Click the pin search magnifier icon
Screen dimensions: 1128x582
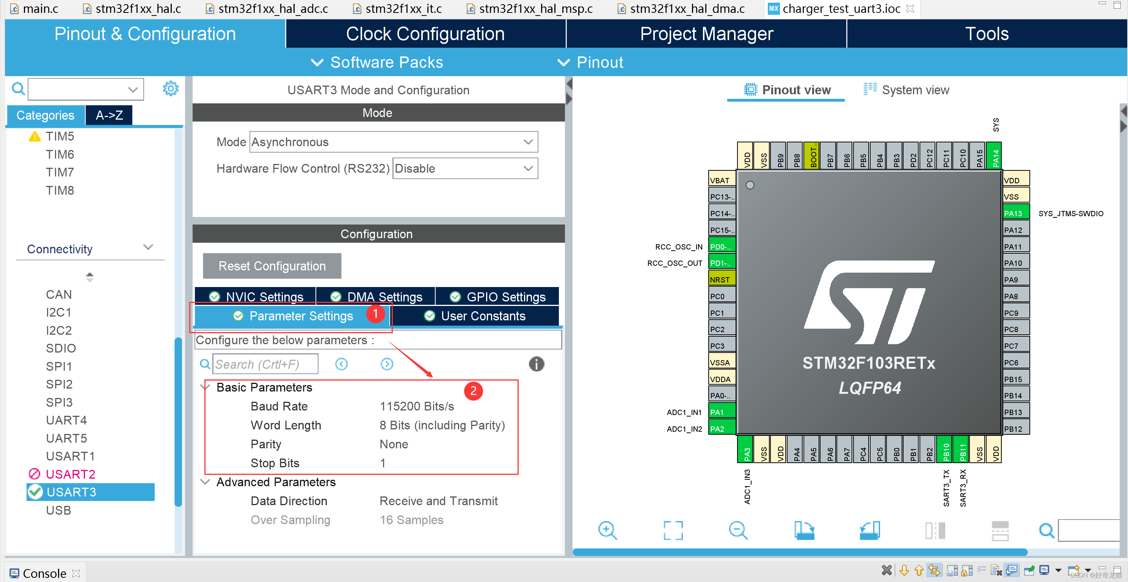[1047, 531]
